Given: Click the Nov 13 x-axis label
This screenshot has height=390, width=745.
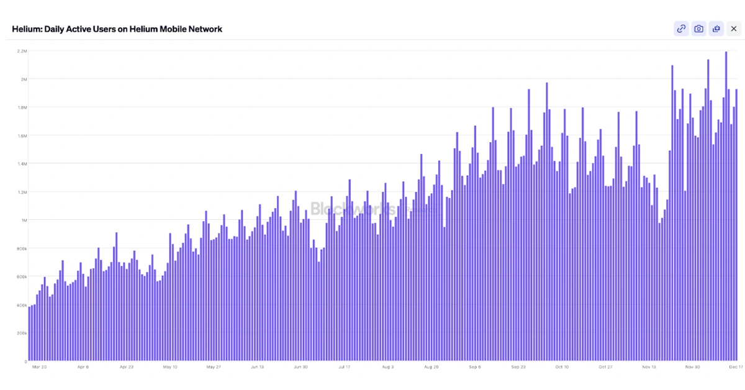Looking at the screenshot, I should tap(649, 367).
